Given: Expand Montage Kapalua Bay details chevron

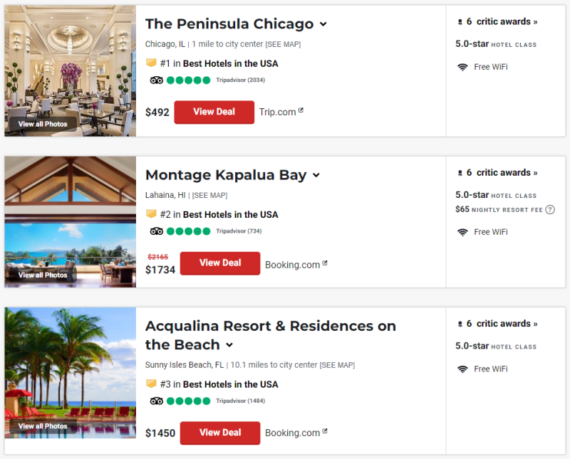Looking at the screenshot, I should 316,175.
